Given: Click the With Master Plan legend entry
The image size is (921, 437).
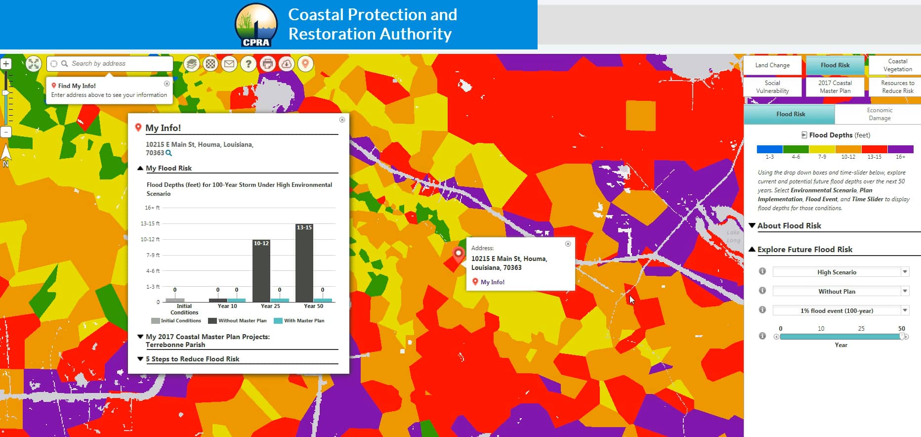Looking at the screenshot, I should pyautogui.click(x=299, y=321).
